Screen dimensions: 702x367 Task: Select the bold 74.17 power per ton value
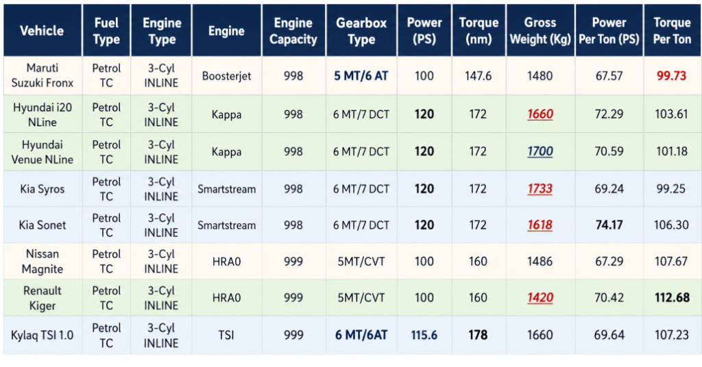609,225
